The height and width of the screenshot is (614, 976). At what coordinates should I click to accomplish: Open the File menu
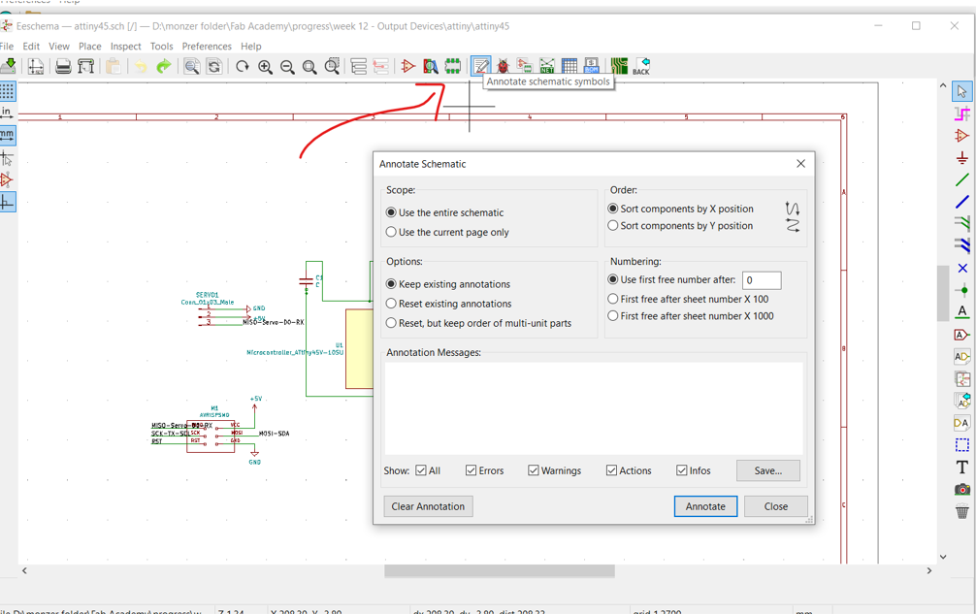(x=7, y=46)
